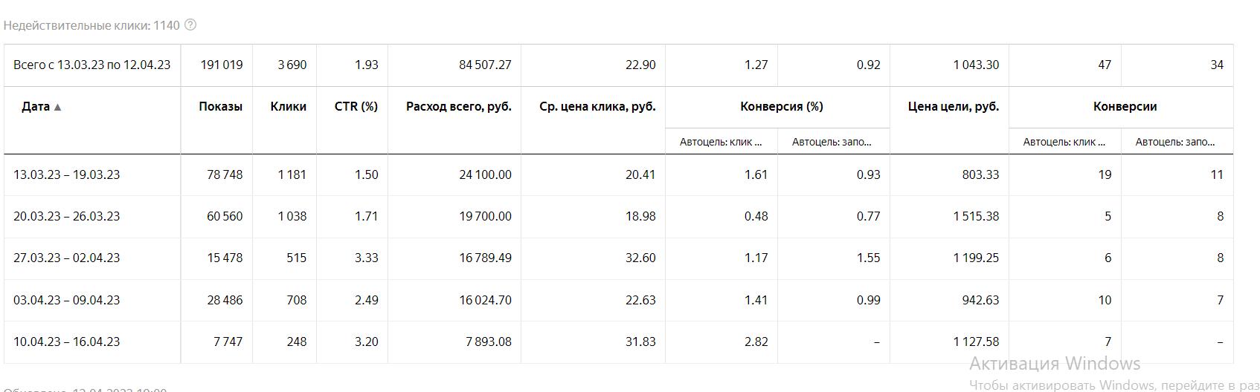Viewport: 1260px width, 392px height.
Task: Click the 27.03.23 – 02.04.23 date cell
Action: pos(67,258)
